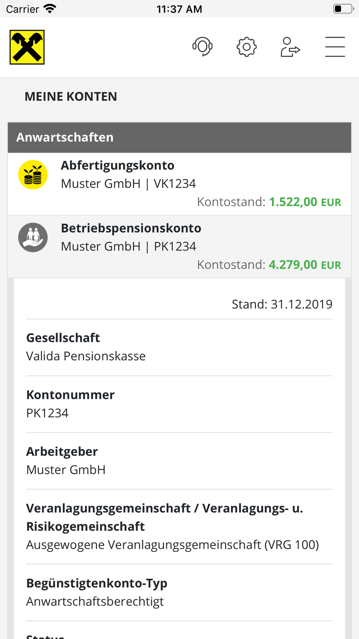This screenshot has height=639, width=359.
Task: Tap the gray Betriebspensionskonto family icon
Action: [33, 238]
